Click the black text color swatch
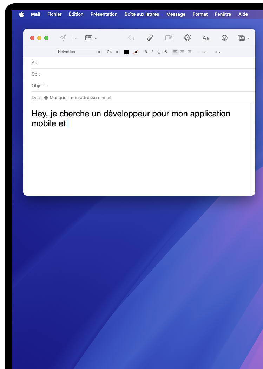This screenshot has height=369, width=263. coord(126,52)
